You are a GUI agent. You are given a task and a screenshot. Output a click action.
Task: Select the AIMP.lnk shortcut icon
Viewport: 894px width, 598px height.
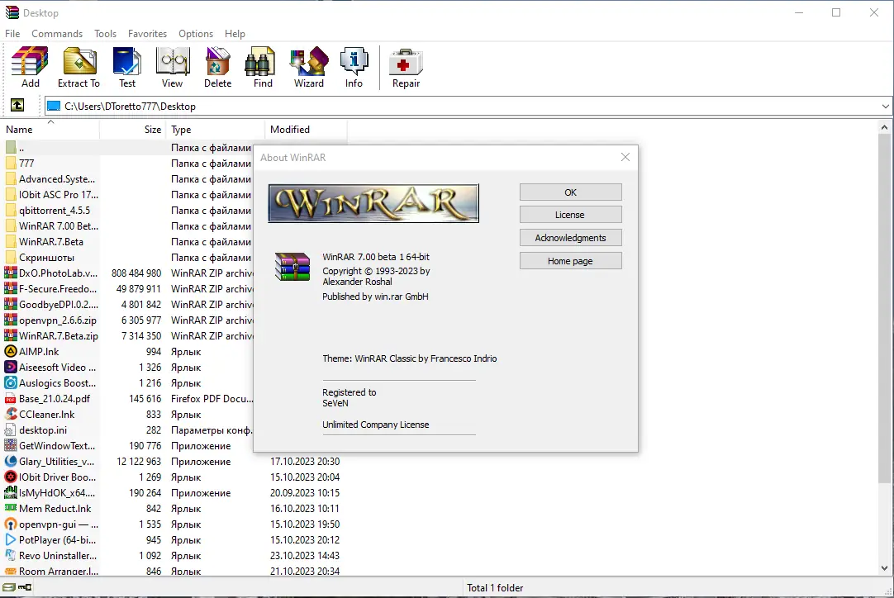10,352
